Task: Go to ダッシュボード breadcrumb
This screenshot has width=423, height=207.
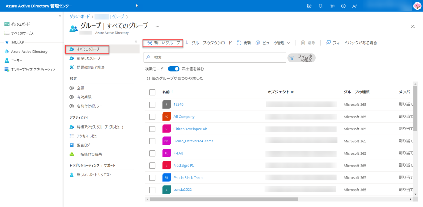Action: click(x=79, y=17)
